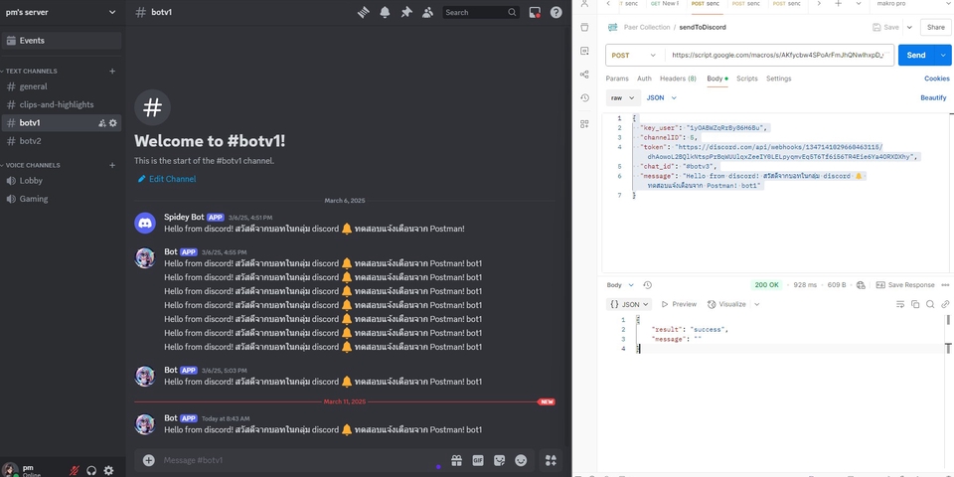Collapse the VOICE CHANNELS category
Screen dimensions: 954x477
click(33, 166)
